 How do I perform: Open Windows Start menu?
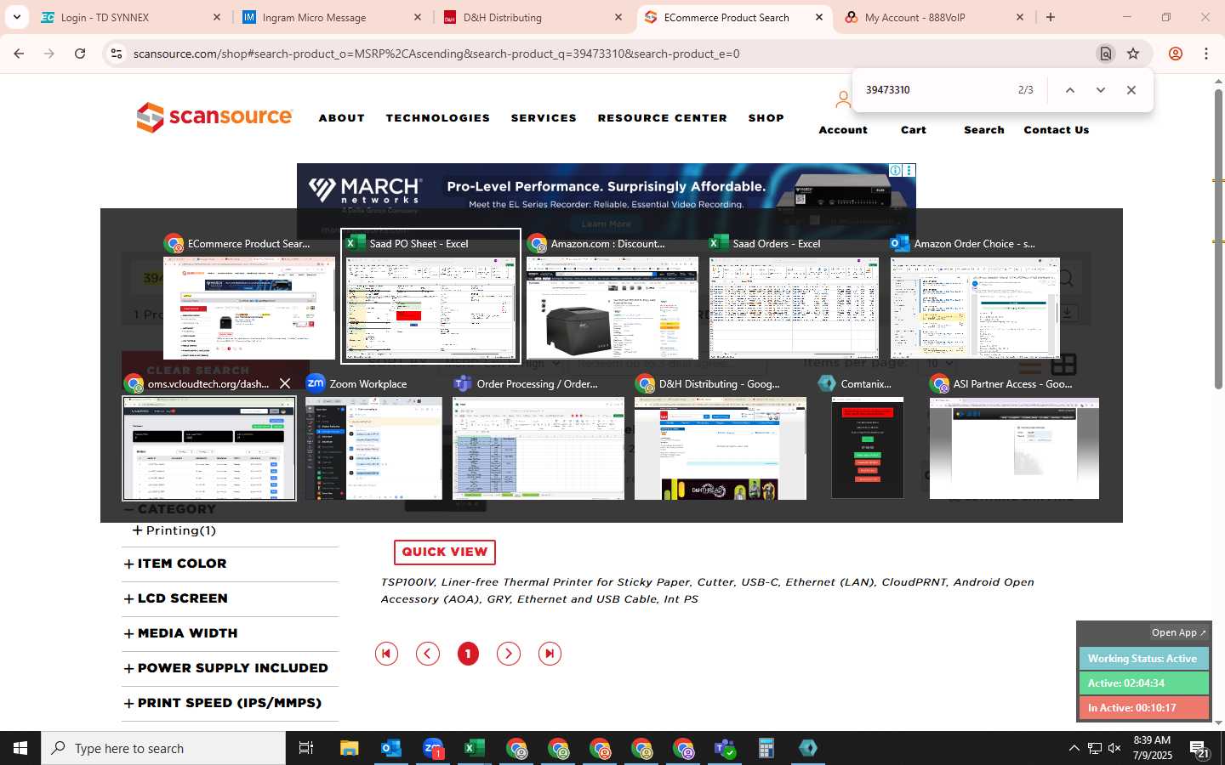point(20,748)
